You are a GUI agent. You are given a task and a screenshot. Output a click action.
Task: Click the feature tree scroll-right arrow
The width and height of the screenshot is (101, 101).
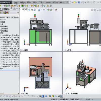coord(18,93)
